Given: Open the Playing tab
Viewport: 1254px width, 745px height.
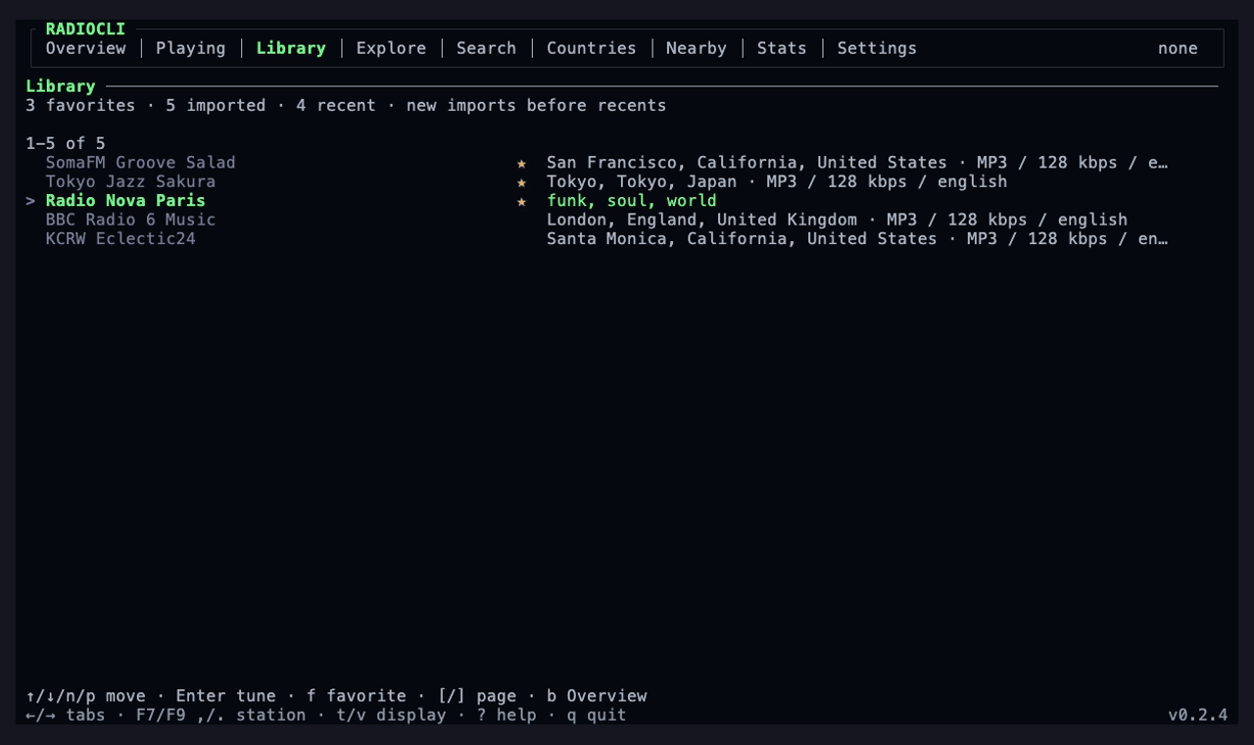Looking at the screenshot, I should point(191,48).
